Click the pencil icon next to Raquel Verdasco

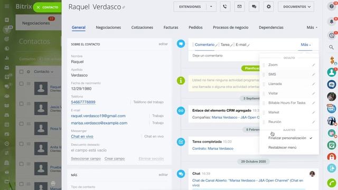124,7
